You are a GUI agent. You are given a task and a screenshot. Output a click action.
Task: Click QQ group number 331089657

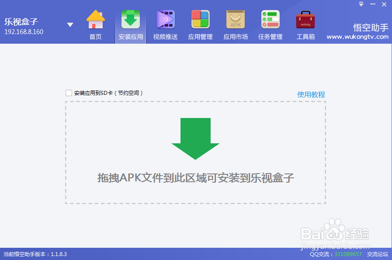348,254
